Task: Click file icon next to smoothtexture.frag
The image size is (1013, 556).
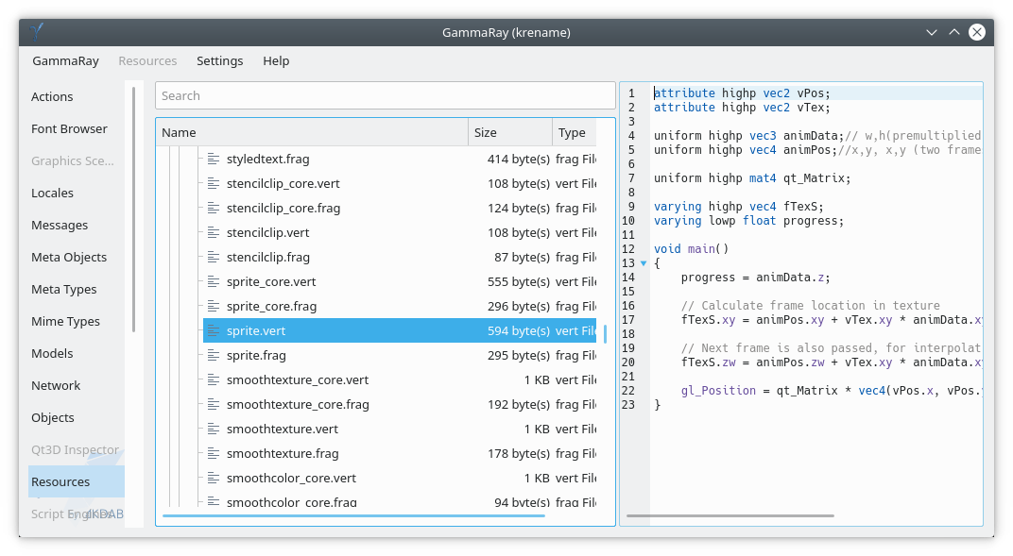Action: 214,453
